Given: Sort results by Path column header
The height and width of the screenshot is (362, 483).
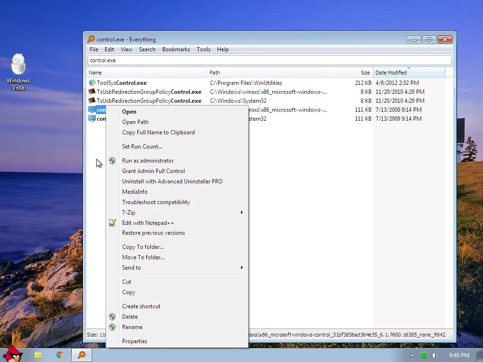Looking at the screenshot, I should [x=267, y=73].
